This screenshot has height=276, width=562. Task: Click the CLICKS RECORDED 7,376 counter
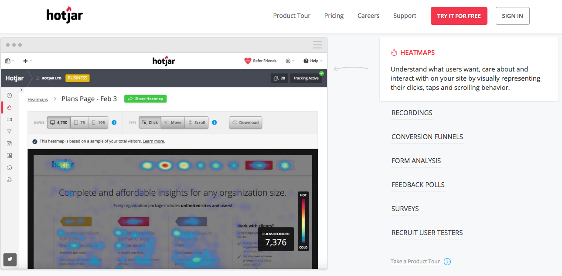[276, 239]
